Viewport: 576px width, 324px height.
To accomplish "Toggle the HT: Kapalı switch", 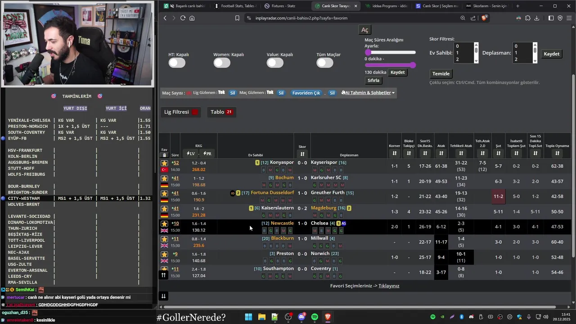I will (x=177, y=63).
